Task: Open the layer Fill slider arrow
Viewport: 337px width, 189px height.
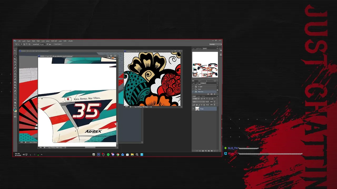Action: pyautogui.click(x=214, y=105)
